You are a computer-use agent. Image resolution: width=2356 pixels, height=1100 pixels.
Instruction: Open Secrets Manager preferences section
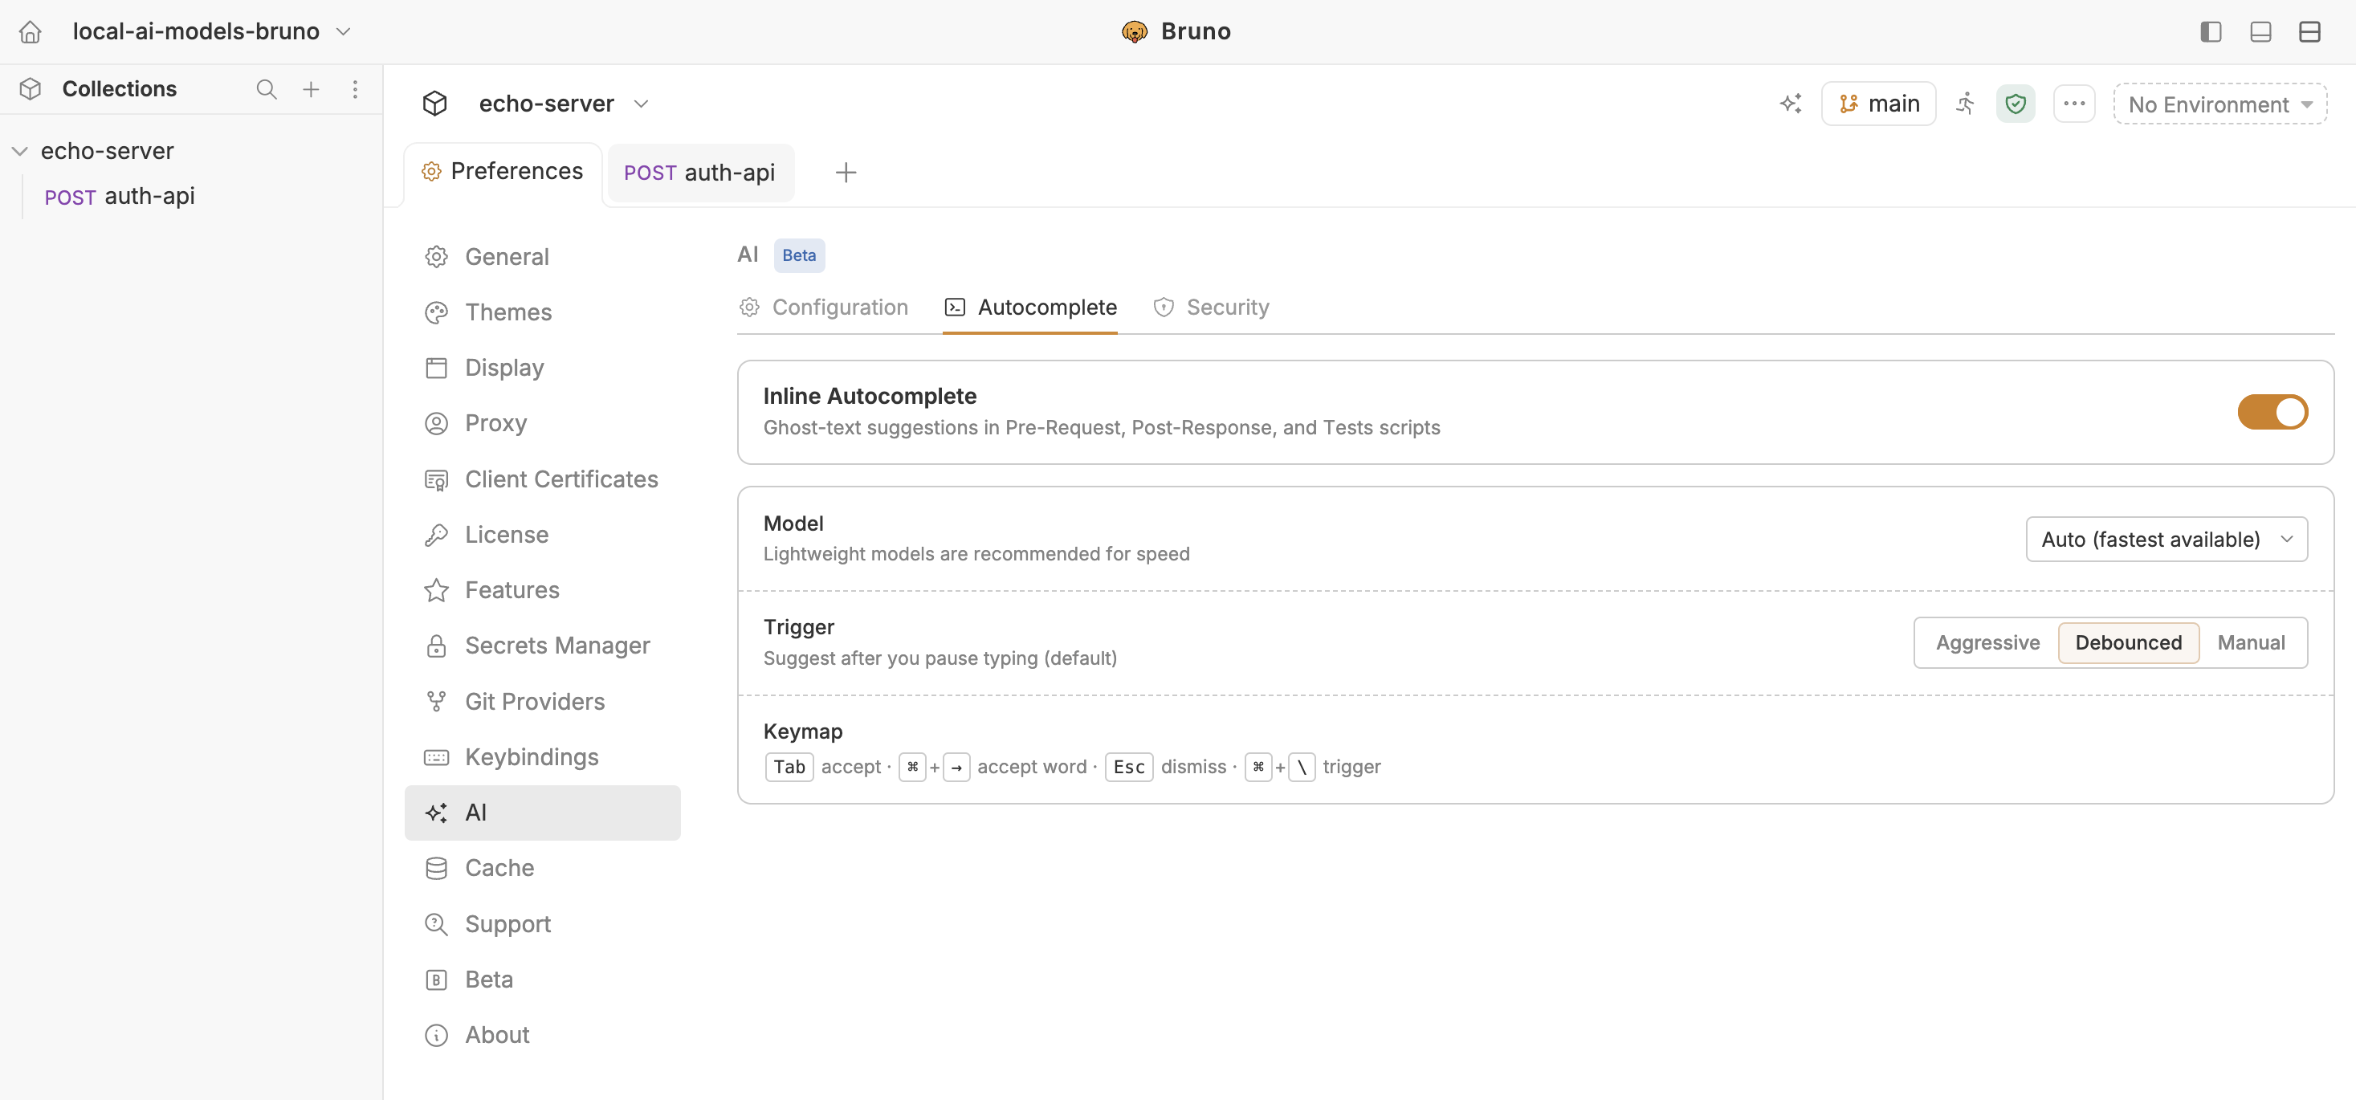542,646
